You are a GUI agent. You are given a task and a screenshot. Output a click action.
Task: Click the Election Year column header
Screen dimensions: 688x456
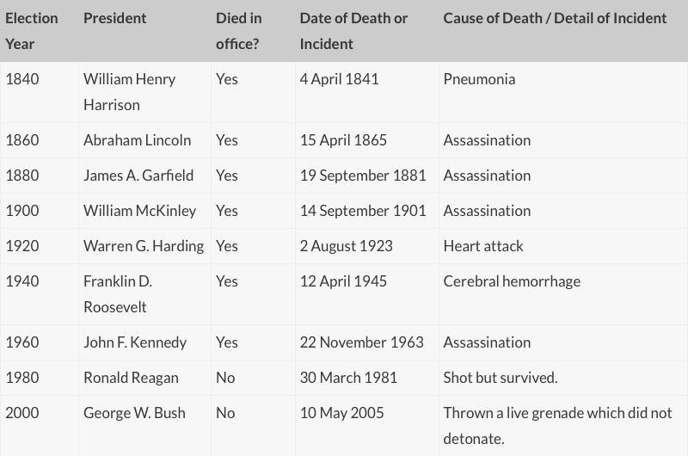[x=32, y=30]
